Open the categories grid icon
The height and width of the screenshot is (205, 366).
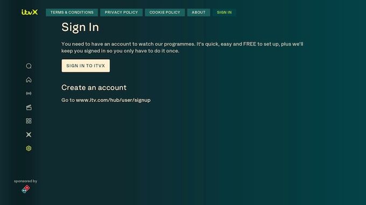[29, 121]
